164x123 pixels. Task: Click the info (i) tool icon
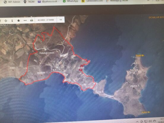[x=12, y=20]
